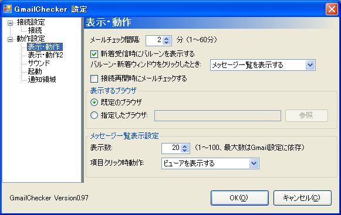Click the mail check interval number field
Image resolution: width=341 pixels, height=215 pixels.
(154, 40)
